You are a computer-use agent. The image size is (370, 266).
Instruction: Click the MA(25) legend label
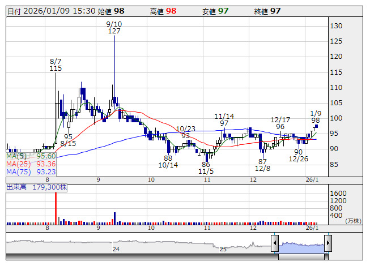(16, 164)
